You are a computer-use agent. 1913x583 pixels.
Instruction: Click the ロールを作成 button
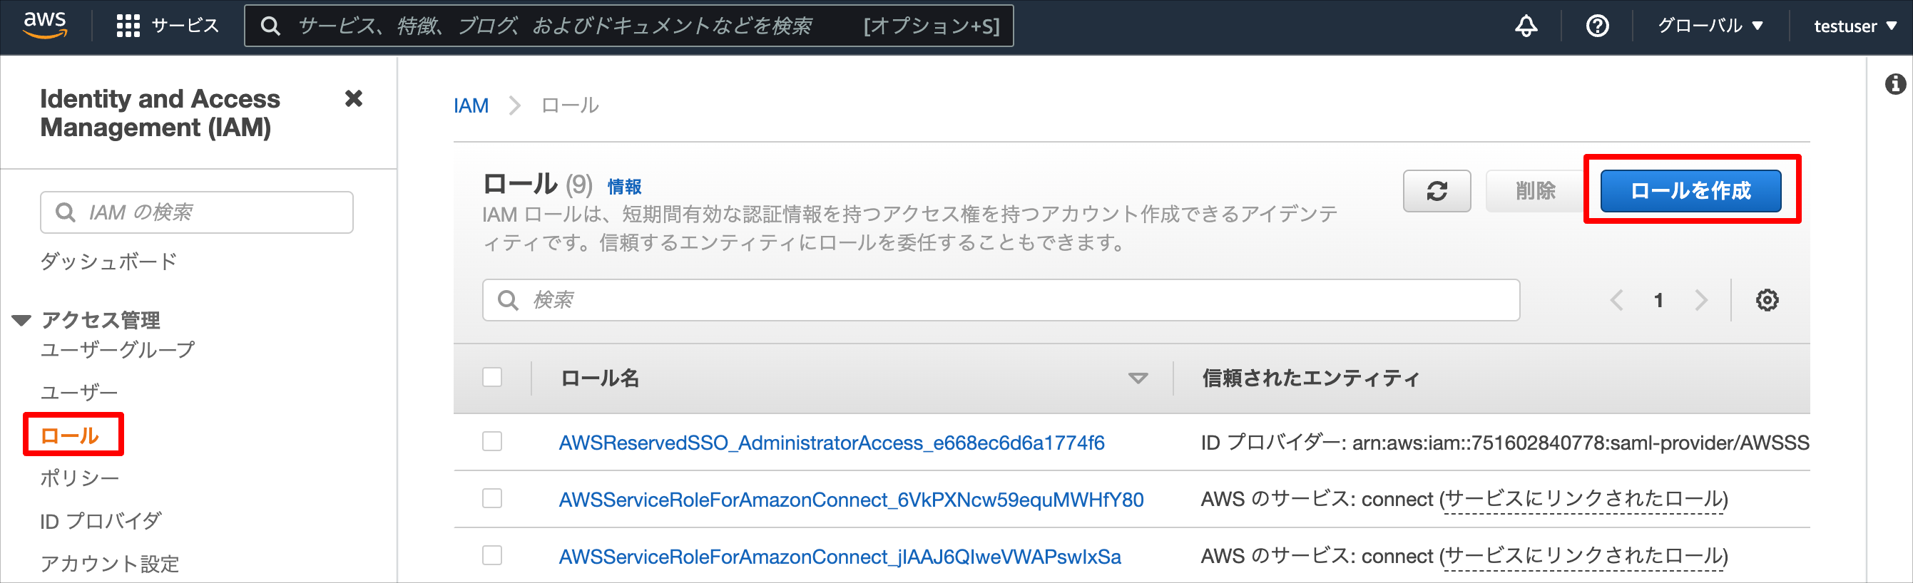point(1690,190)
